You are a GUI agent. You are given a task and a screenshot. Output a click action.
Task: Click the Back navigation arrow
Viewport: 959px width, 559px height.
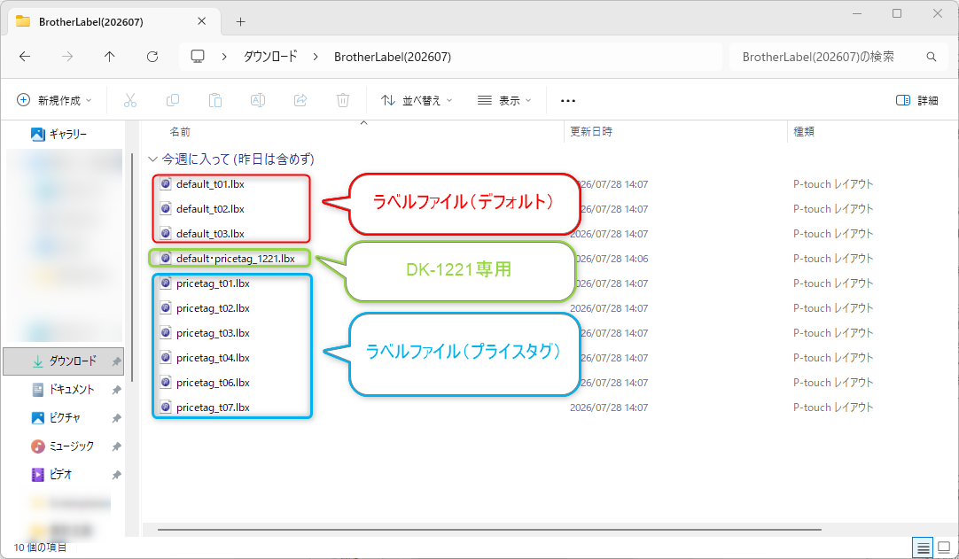25,57
